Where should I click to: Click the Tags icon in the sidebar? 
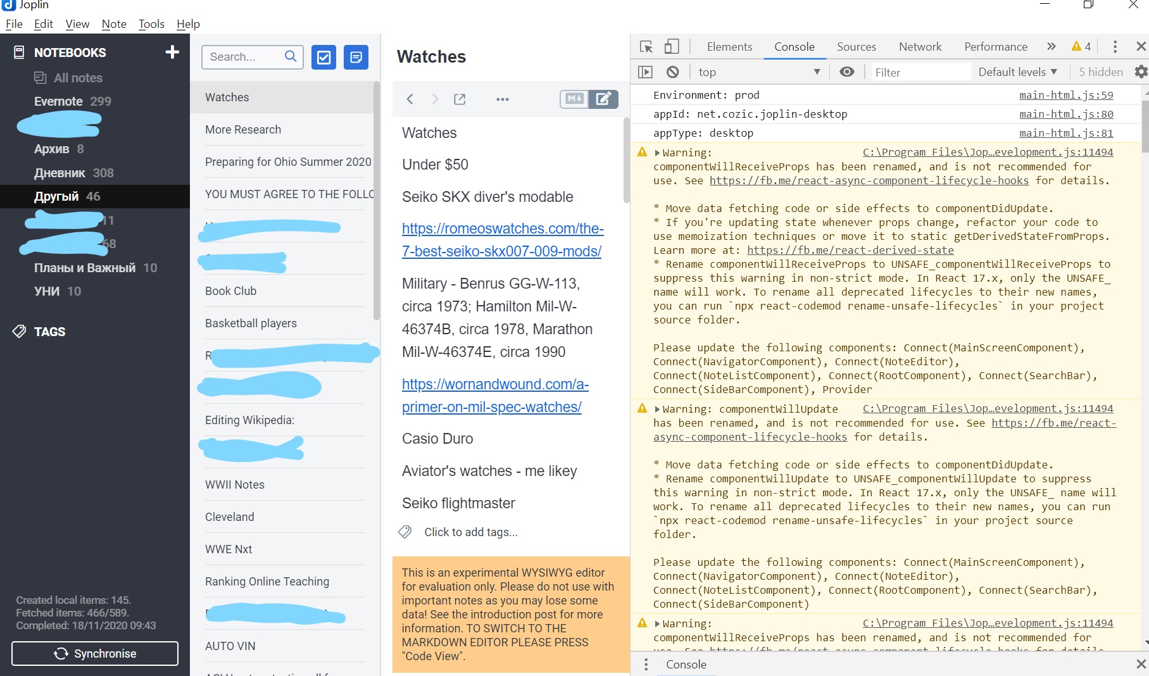click(18, 331)
